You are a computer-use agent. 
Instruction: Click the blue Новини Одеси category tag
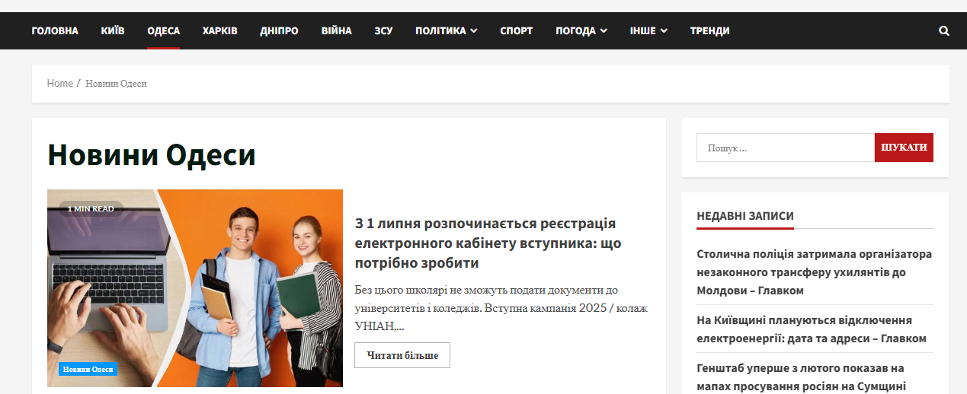(88, 370)
